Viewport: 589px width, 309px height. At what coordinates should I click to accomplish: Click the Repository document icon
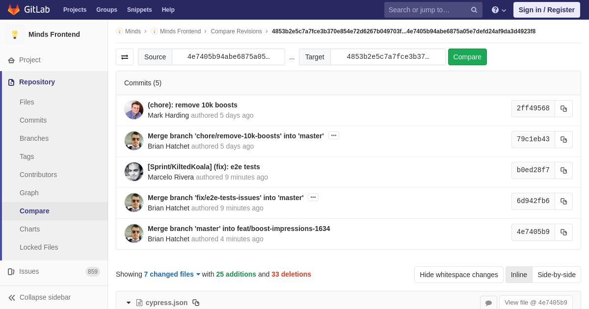[11, 82]
